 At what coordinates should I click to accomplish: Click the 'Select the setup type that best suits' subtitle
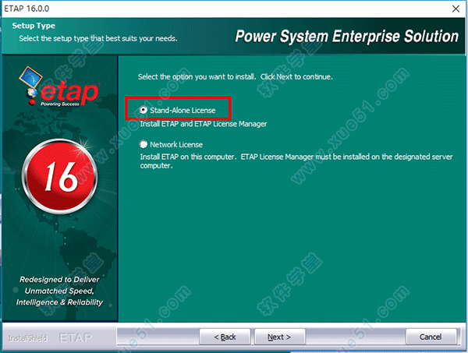point(98,38)
